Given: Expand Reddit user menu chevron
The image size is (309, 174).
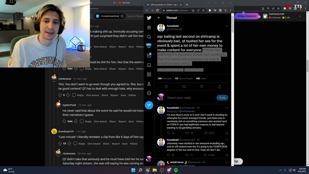Looking at the screenshot, I should pyautogui.click(x=300, y=16).
